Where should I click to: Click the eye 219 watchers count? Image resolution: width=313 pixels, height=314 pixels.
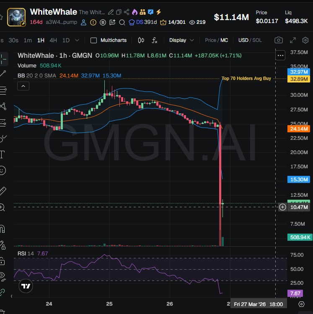[x=197, y=22]
